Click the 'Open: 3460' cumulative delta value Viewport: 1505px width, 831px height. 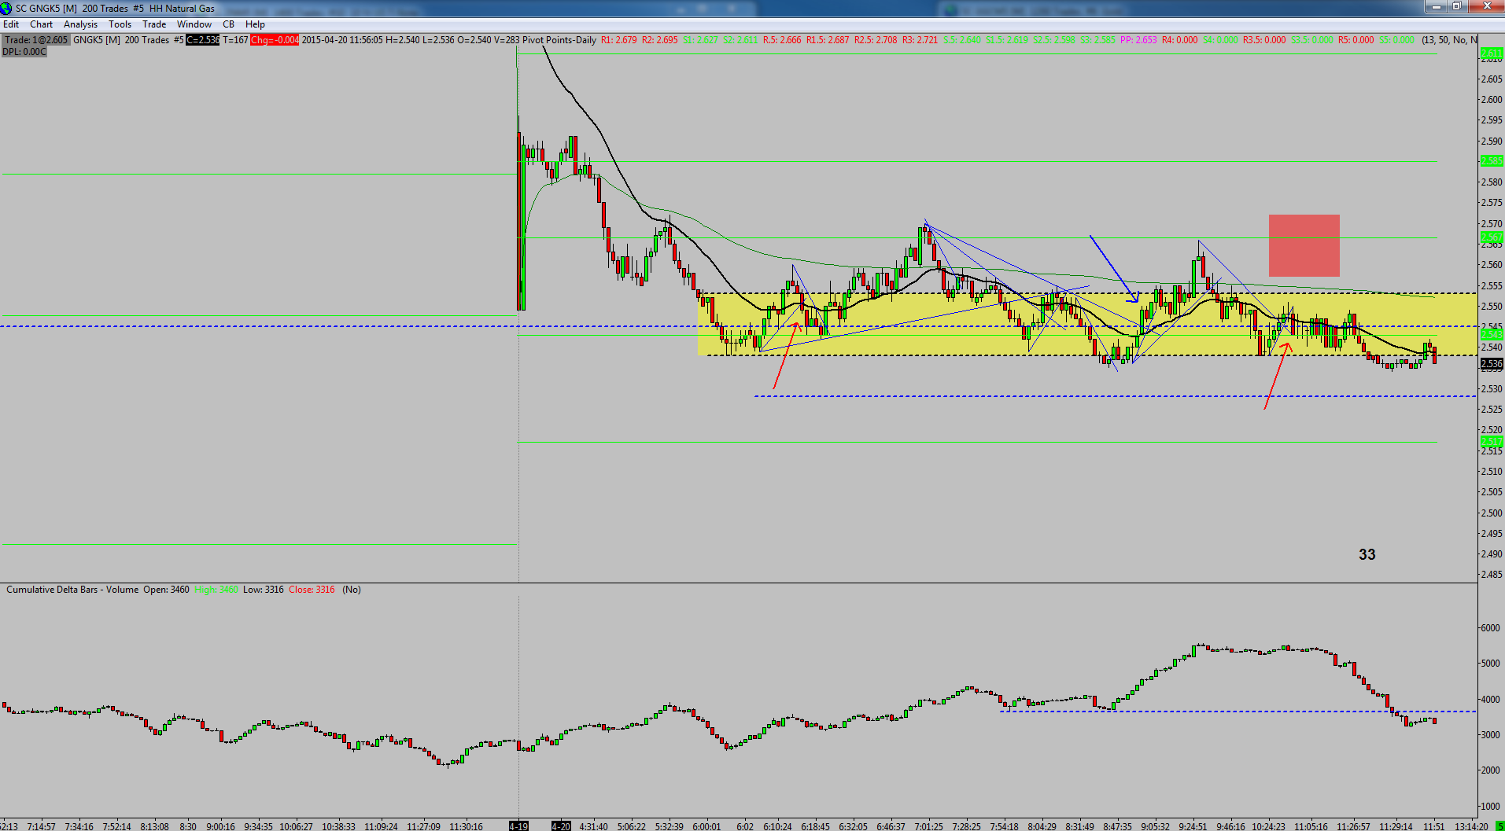tap(166, 590)
